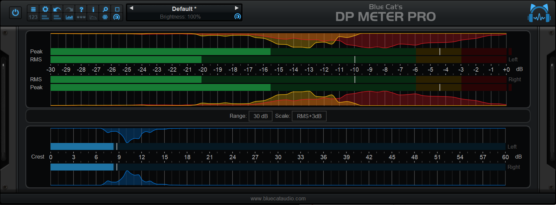Click the Right channel Peak meter bar

(x=278, y=87)
